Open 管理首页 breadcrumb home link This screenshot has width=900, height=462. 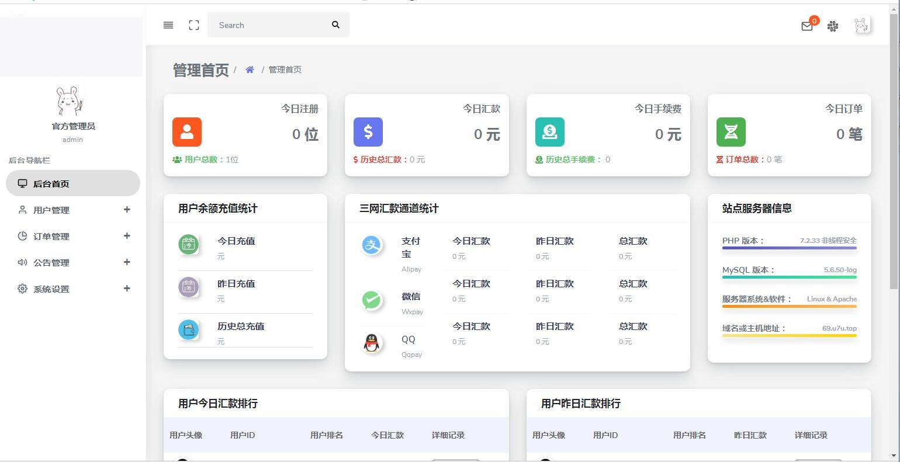(250, 69)
